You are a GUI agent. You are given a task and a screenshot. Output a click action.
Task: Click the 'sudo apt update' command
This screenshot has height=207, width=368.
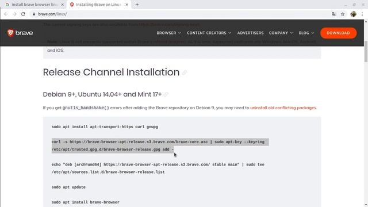pyautogui.click(x=68, y=187)
